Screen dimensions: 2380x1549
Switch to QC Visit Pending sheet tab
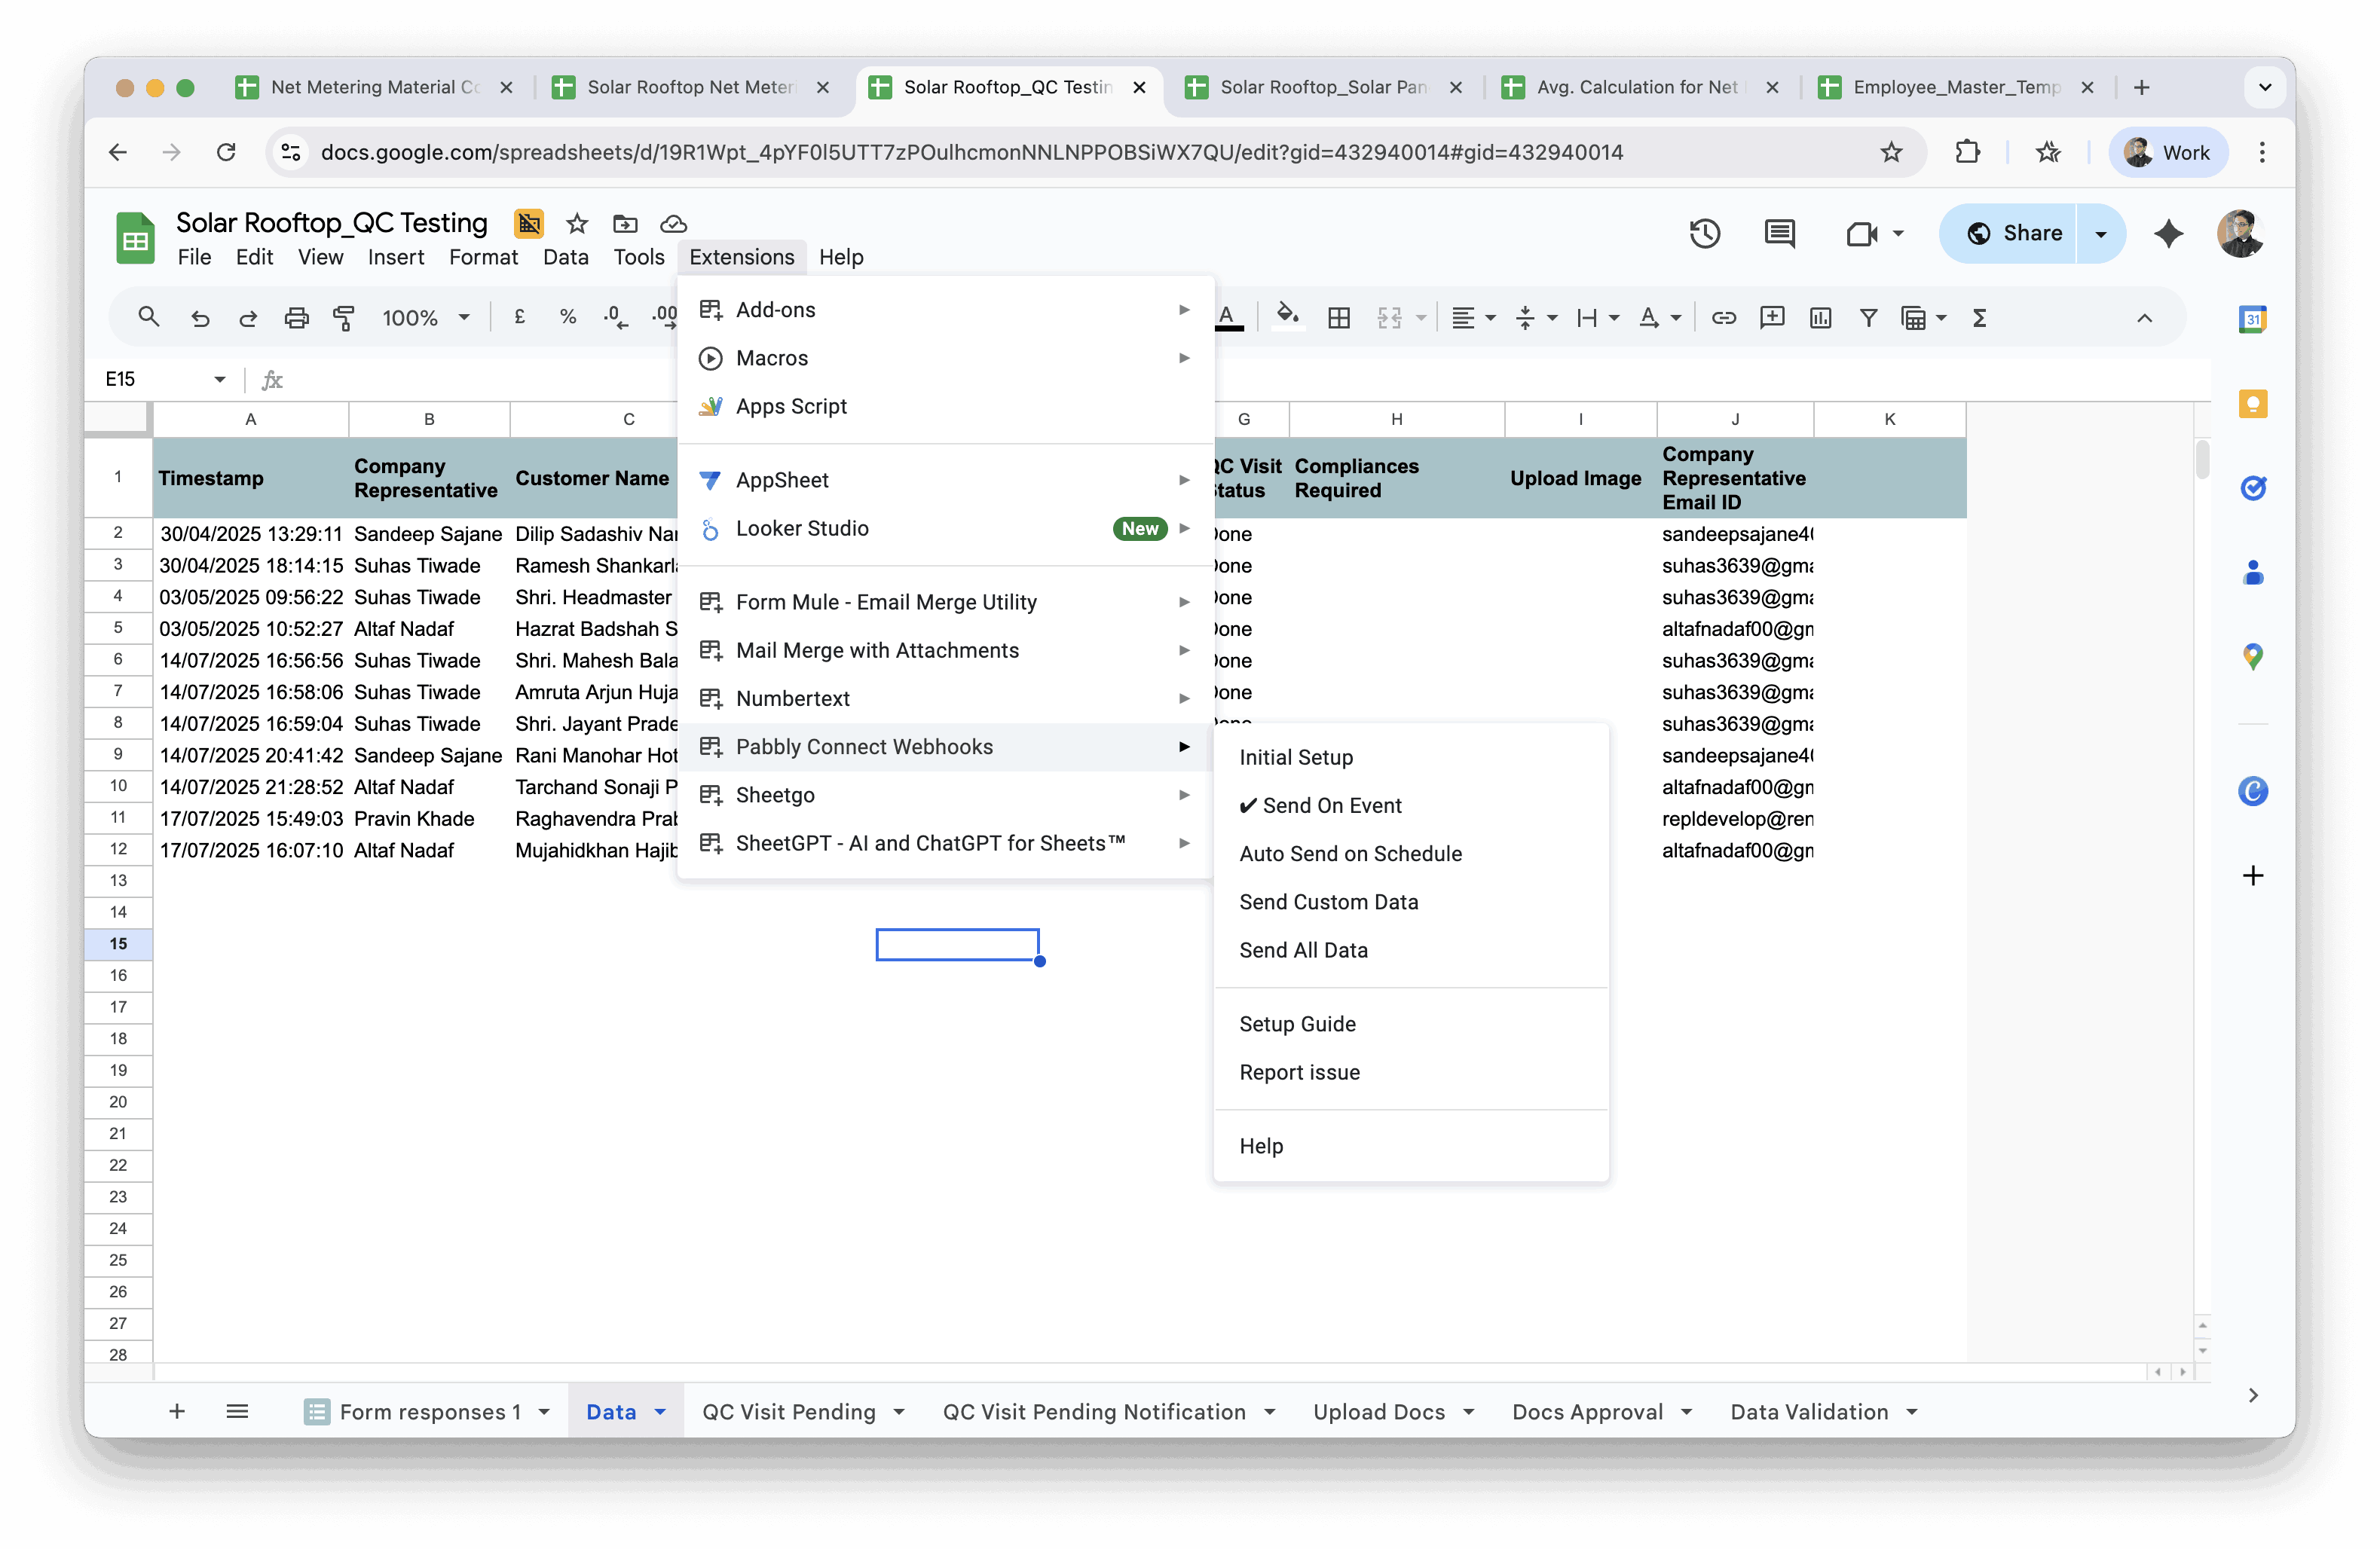point(789,1411)
